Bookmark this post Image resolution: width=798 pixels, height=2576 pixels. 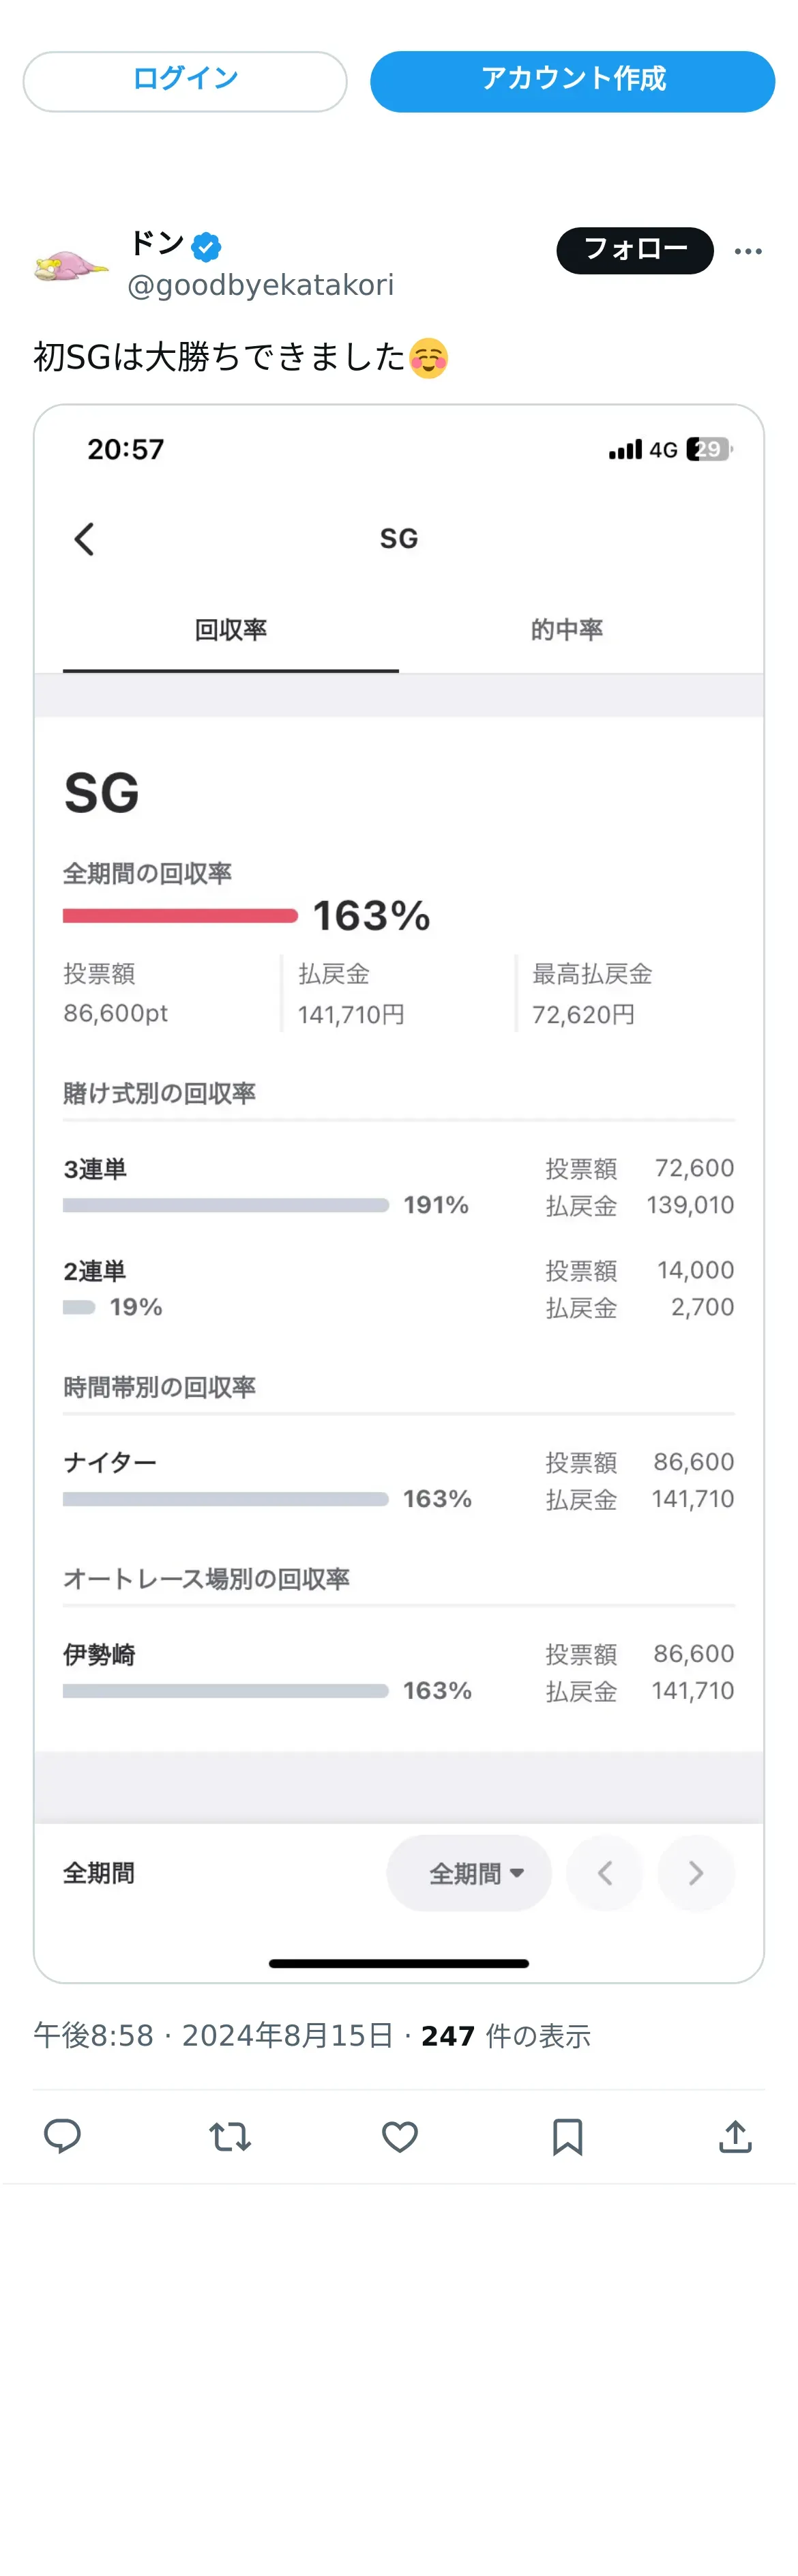coord(567,2136)
